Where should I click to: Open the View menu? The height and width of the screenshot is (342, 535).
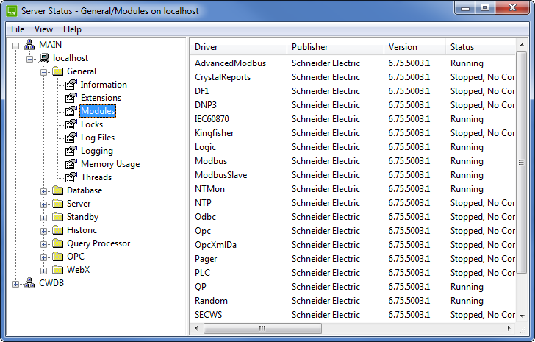click(x=43, y=29)
